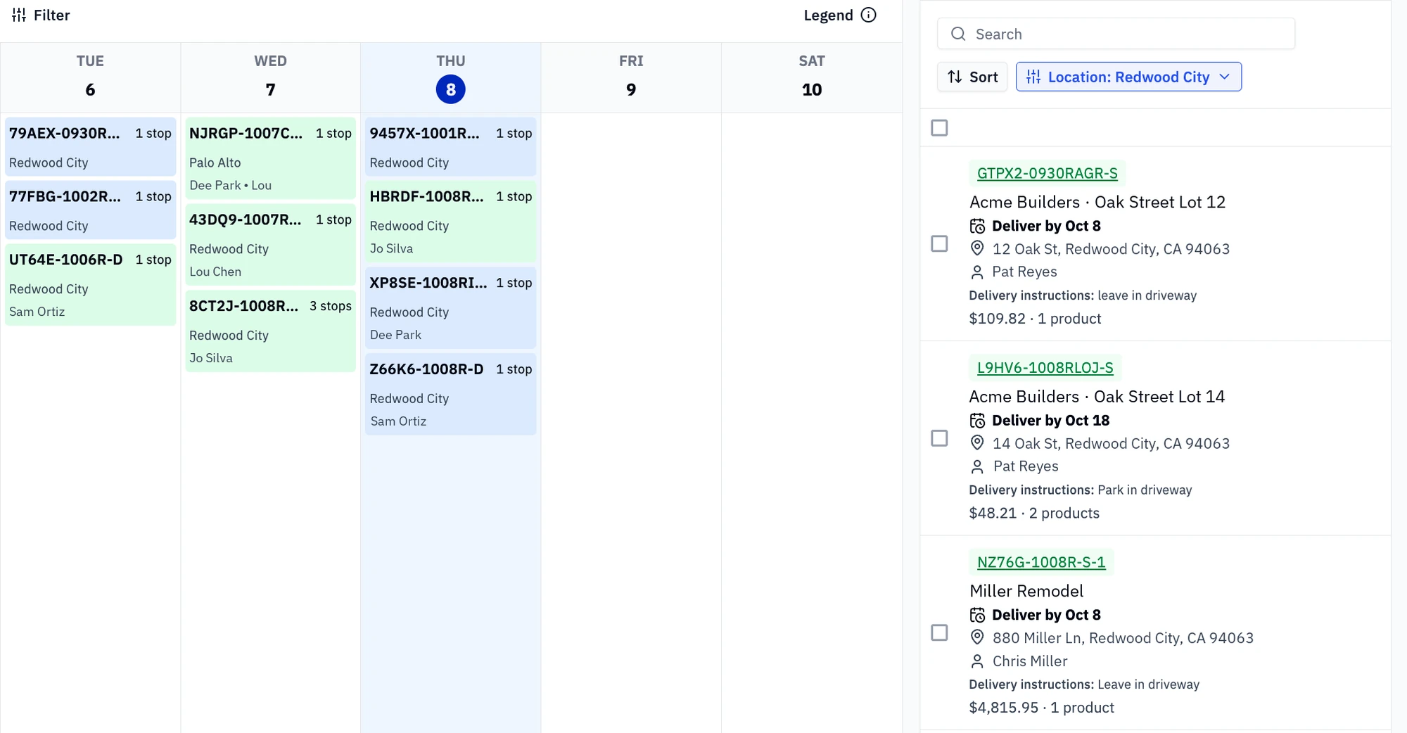
Task: Select the Saturday 10 column header
Action: (812, 76)
